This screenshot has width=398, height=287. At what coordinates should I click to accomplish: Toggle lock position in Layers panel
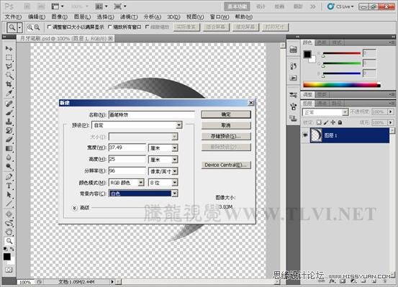(333, 122)
